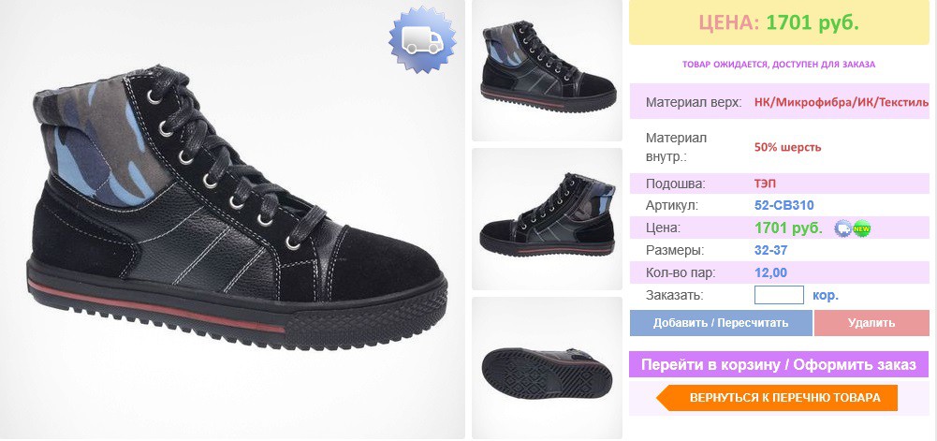Go to Перейти в корзину / Оформить заказ
The width and height of the screenshot is (937, 441).
[x=779, y=364]
